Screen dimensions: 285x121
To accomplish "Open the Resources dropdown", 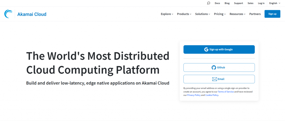I will click(237, 14).
